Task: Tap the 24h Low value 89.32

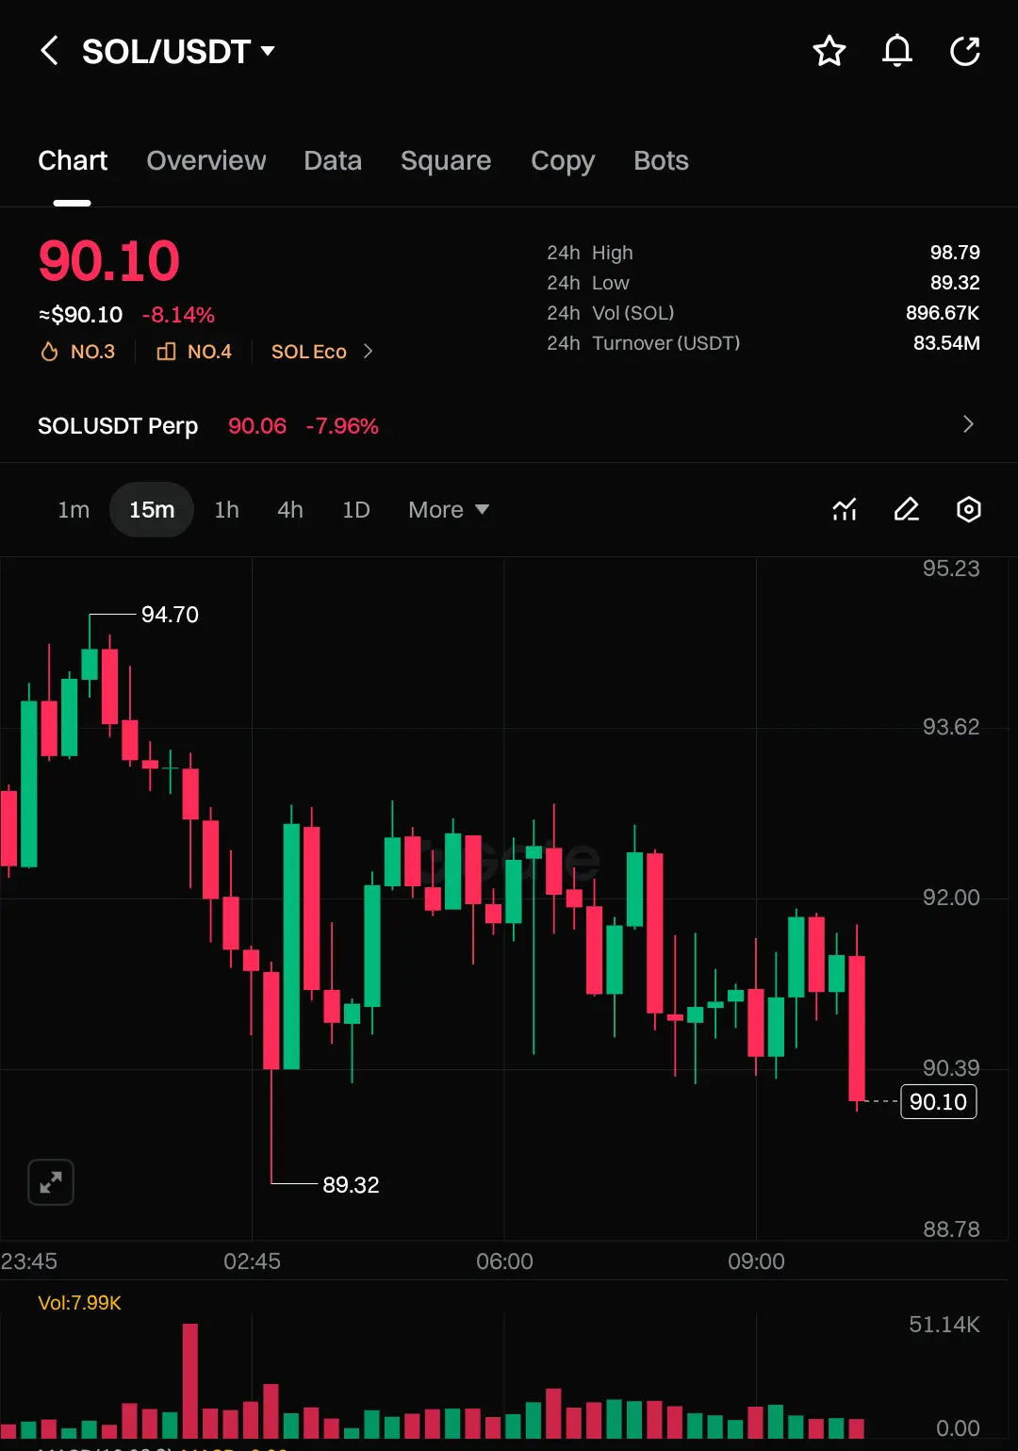Action: (x=955, y=283)
